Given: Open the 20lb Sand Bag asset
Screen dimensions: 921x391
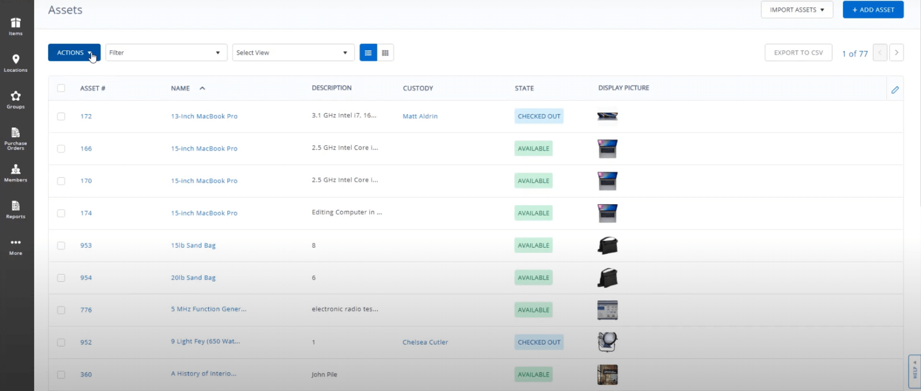Looking at the screenshot, I should (x=193, y=278).
